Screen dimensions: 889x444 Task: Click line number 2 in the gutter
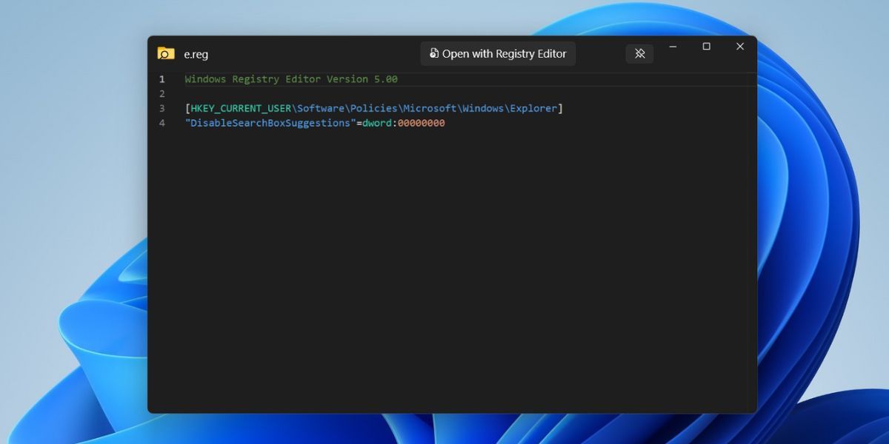pos(162,94)
